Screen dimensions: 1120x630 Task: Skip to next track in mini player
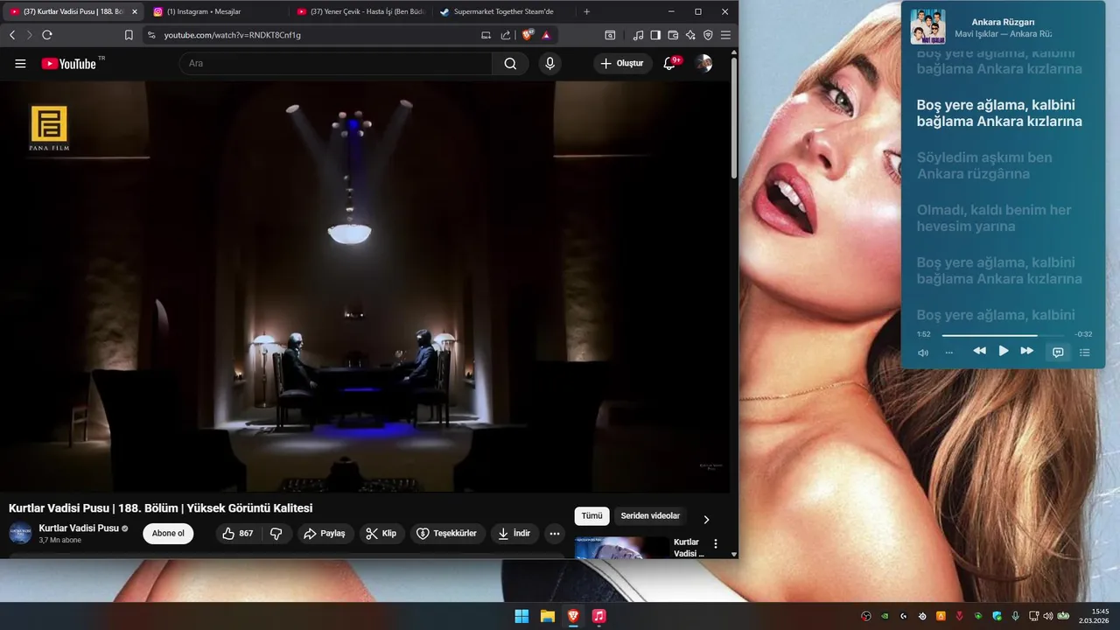1027,351
